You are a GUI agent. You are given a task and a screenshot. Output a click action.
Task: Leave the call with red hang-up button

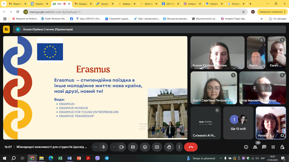click(191, 147)
